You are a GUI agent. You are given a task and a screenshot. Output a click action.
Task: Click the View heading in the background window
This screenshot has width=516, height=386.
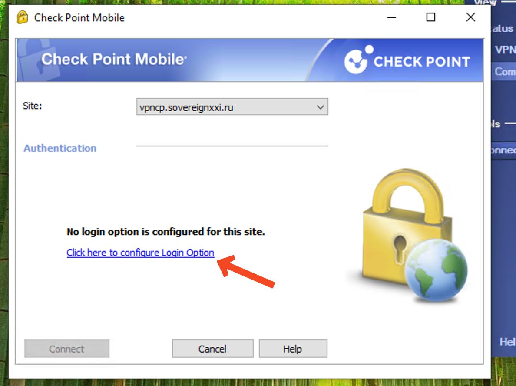pos(485,3)
